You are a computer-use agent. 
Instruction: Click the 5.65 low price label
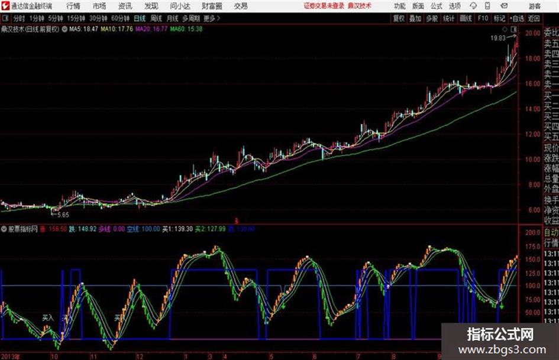point(63,215)
